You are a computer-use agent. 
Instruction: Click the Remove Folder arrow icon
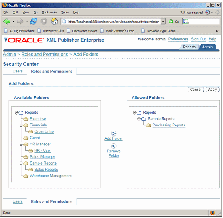point(114,146)
